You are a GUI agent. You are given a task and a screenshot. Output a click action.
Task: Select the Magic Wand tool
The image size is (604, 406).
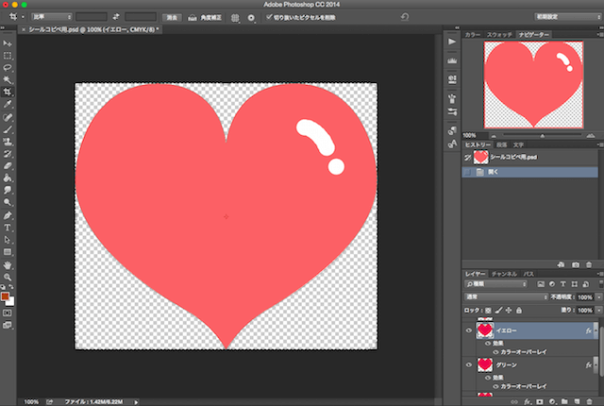click(x=8, y=79)
